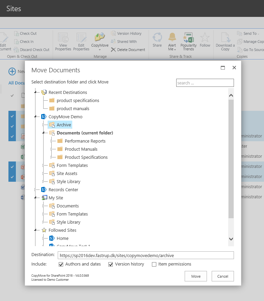
Task: Select Followed Sites star icon
Action: pos(44,230)
